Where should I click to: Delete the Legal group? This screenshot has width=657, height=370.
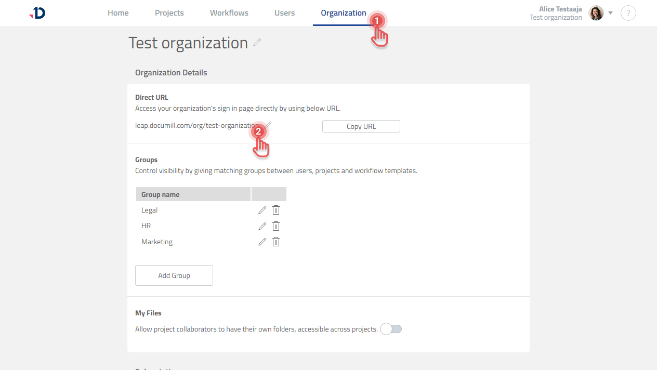pos(276,210)
